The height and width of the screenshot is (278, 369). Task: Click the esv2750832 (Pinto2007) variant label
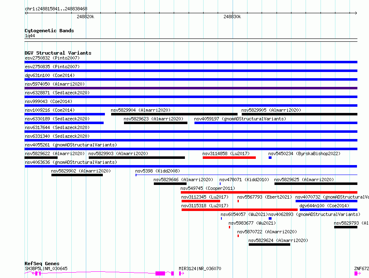tap(52, 58)
